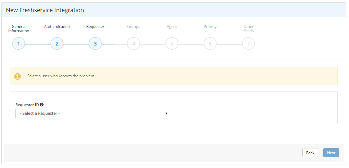
Task: Proceed with the Next button
Action: coord(331,153)
